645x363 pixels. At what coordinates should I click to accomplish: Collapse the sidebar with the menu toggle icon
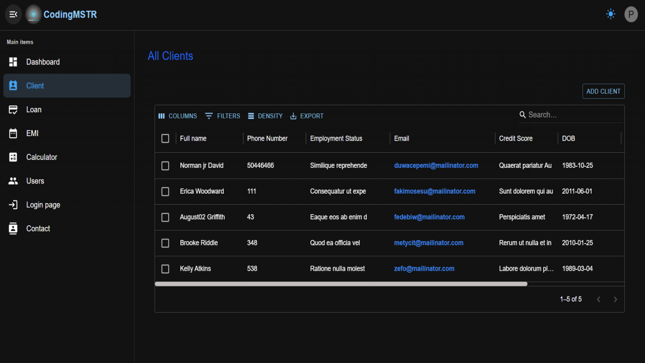pyautogui.click(x=14, y=14)
